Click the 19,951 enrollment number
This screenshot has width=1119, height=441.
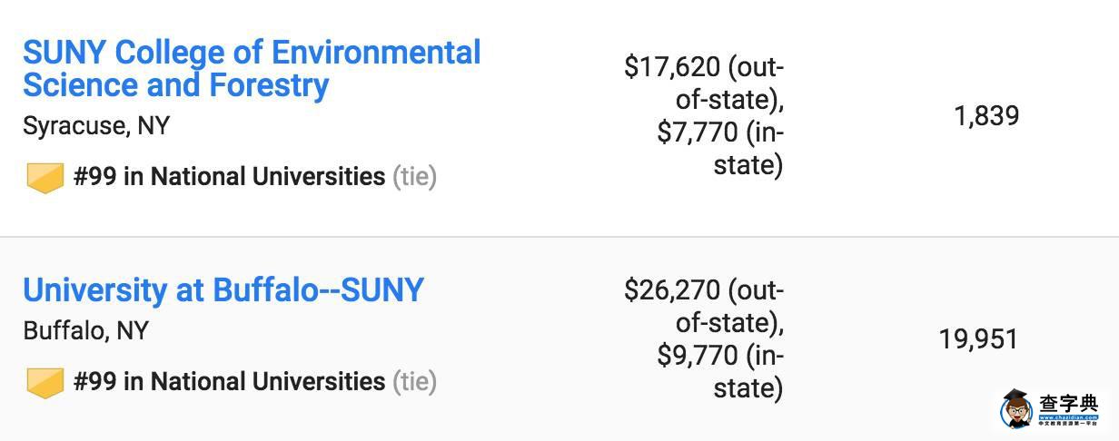tap(978, 339)
